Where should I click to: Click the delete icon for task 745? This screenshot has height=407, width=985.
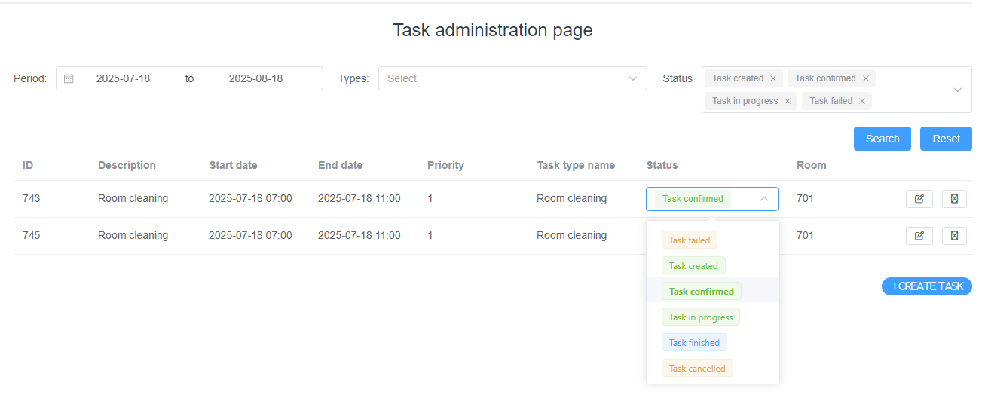954,236
